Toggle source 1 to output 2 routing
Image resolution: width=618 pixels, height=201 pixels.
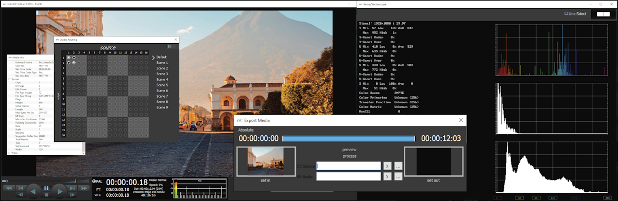(68, 63)
